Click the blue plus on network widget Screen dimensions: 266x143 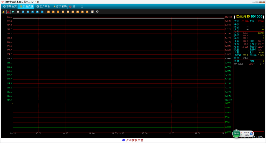point(251,134)
